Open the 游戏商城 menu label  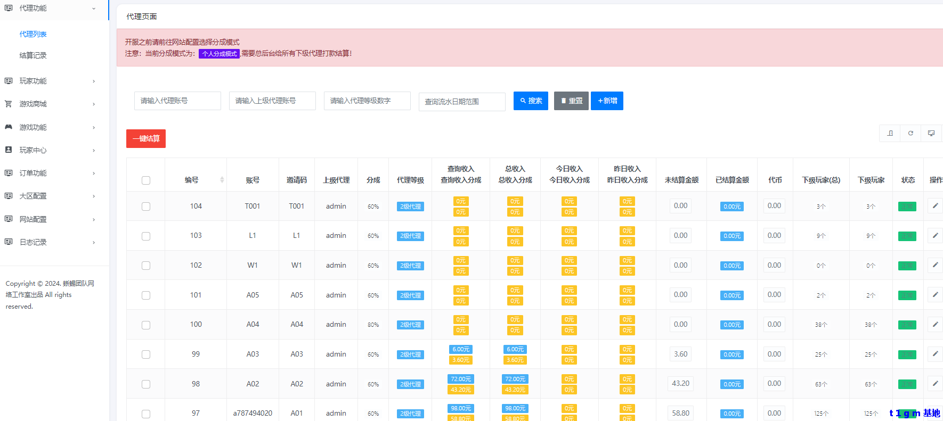[33, 104]
